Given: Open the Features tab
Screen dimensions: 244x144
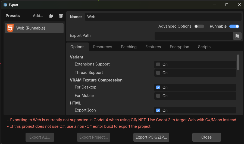Looking at the screenshot, I should (x=153, y=47).
